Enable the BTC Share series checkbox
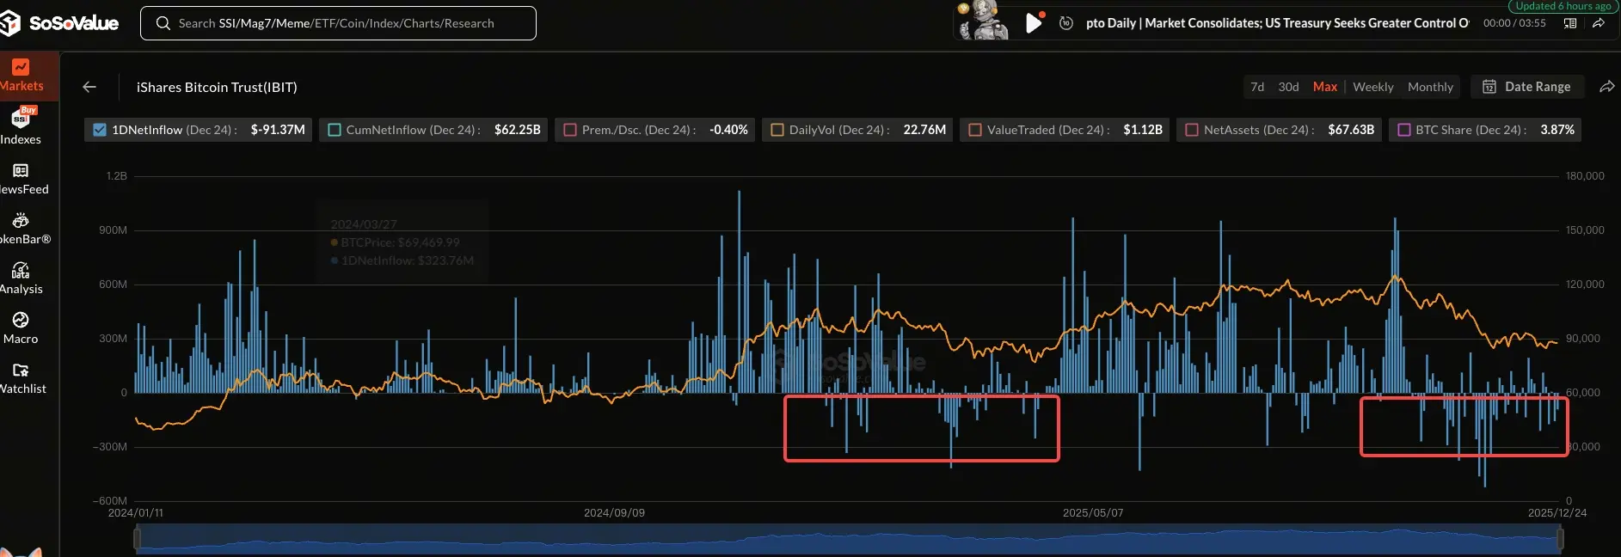 coord(1404,130)
